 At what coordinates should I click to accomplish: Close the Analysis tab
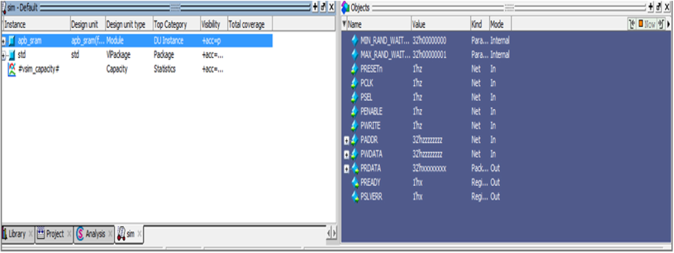click(111, 234)
